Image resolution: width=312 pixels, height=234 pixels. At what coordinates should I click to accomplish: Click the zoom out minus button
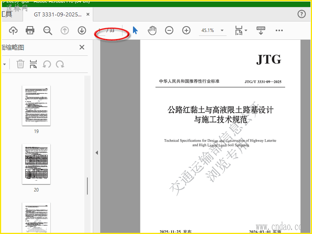169,30
